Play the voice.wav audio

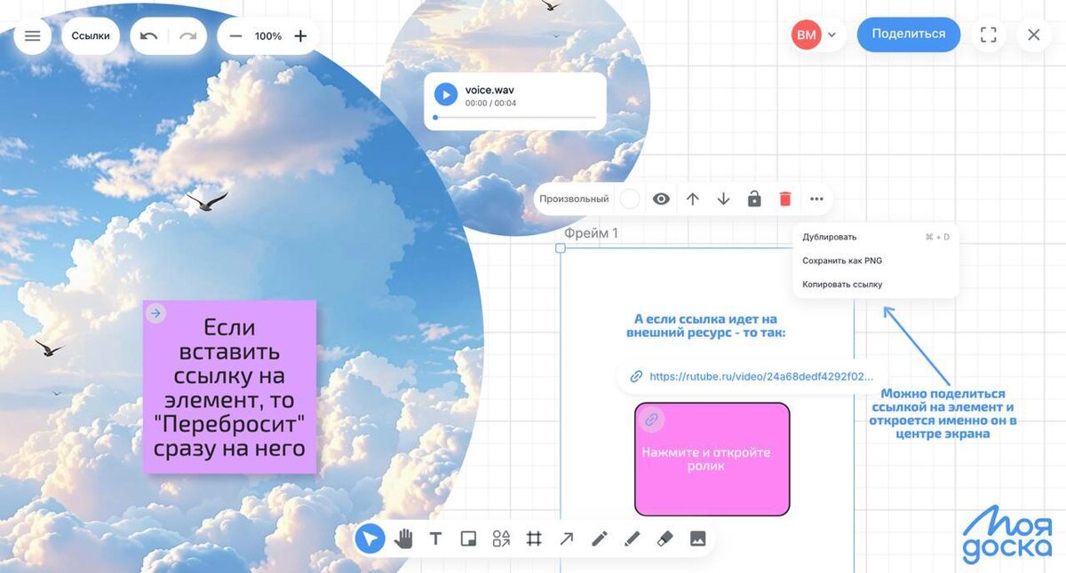pyautogui.click(x=445, y=94)
